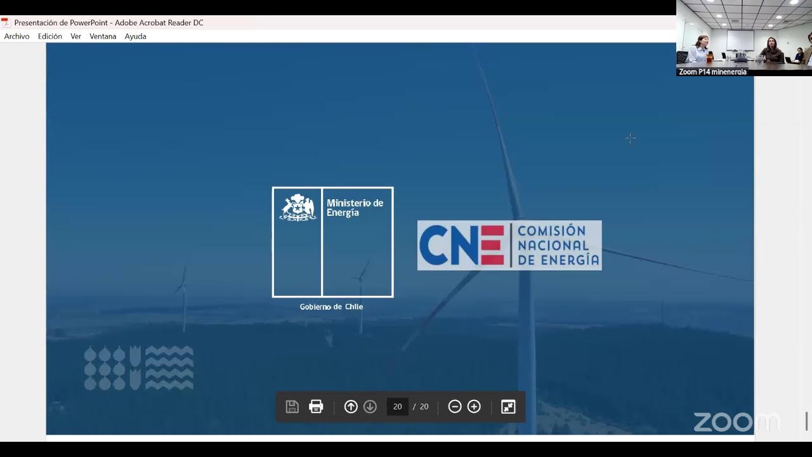Click the total page count 20 text
812x457 pixels.
click(x=424, y=407)
